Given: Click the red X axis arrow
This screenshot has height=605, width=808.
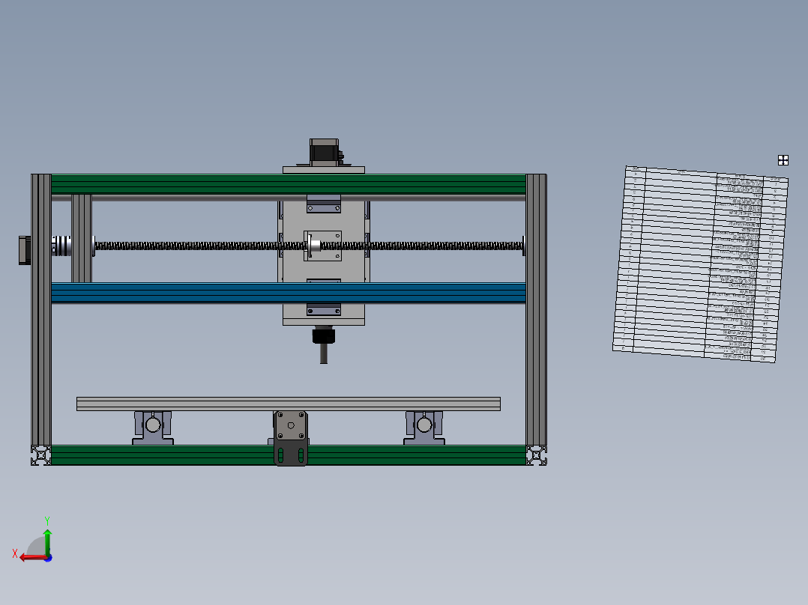Looking at the screenshot, I should coord(32,558).
